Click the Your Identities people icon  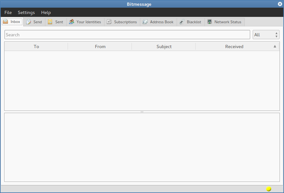[72, 22]
